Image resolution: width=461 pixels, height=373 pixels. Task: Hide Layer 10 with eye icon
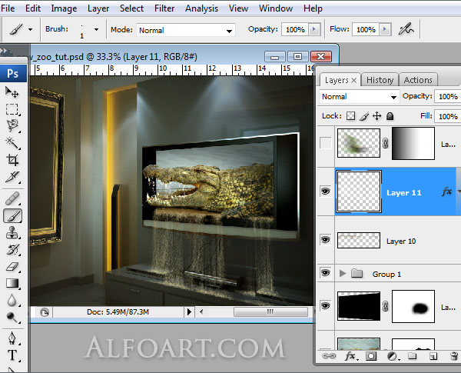pos(325,240)
